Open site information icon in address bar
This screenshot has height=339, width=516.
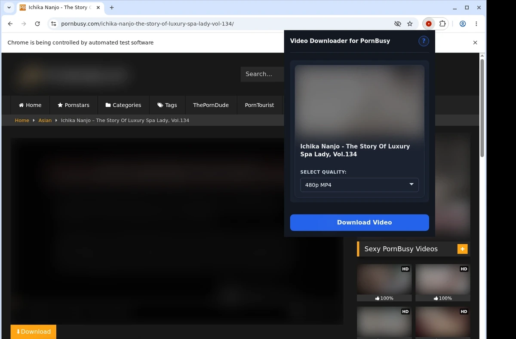click(x=53, y=24)
